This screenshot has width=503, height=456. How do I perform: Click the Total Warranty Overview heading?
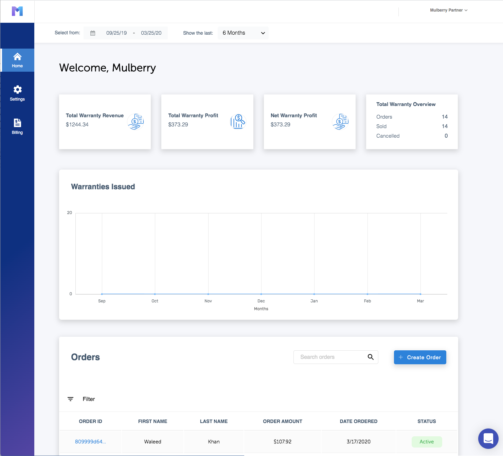pos(406,104)
